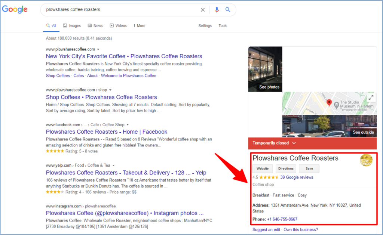Click the blue magnifier search icon
Screen dimensions: 383x235
coord(228,10)
